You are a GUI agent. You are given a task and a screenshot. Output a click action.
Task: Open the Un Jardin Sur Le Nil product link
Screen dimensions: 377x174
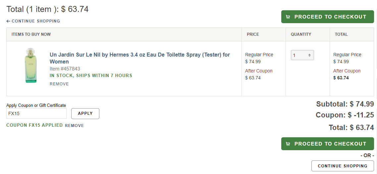[x=140, y=58]
